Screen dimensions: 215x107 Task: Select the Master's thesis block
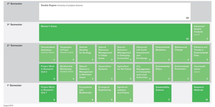point(115,32)
